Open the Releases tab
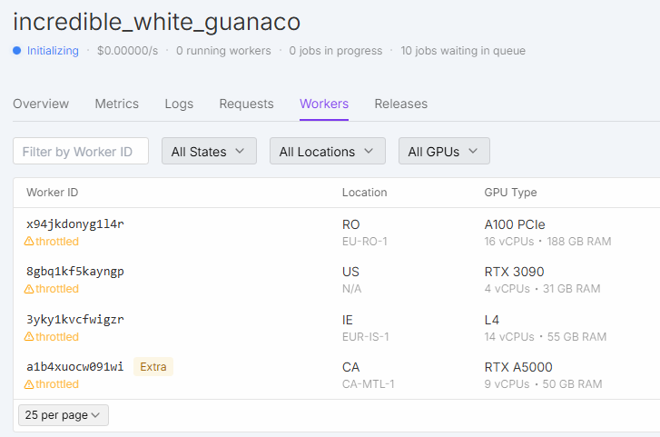The width and height of the screenshot is (660, 437). 401,104
